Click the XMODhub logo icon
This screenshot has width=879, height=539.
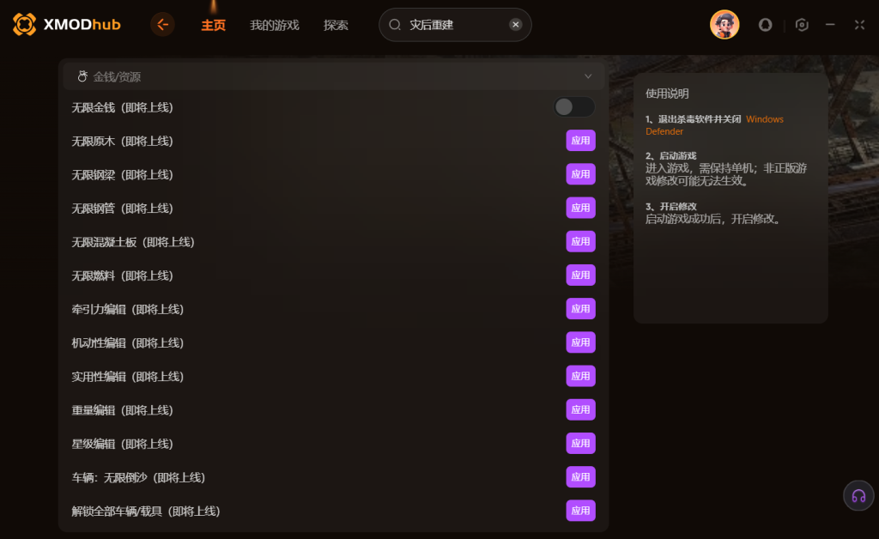tap(24, 25)
